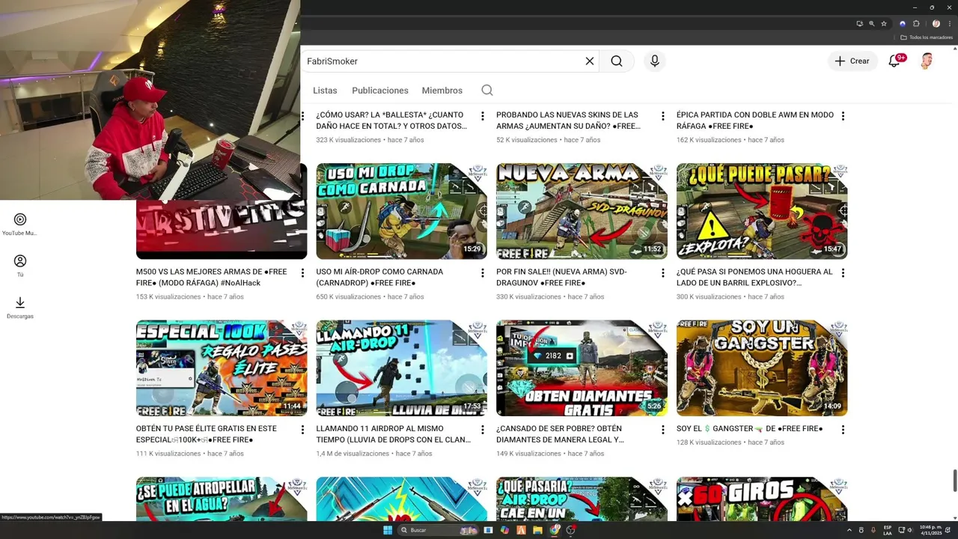Open the Copilot icon on the taskbar
The height and width of the screenshot is (539, 958).
(x=504, y=530)
